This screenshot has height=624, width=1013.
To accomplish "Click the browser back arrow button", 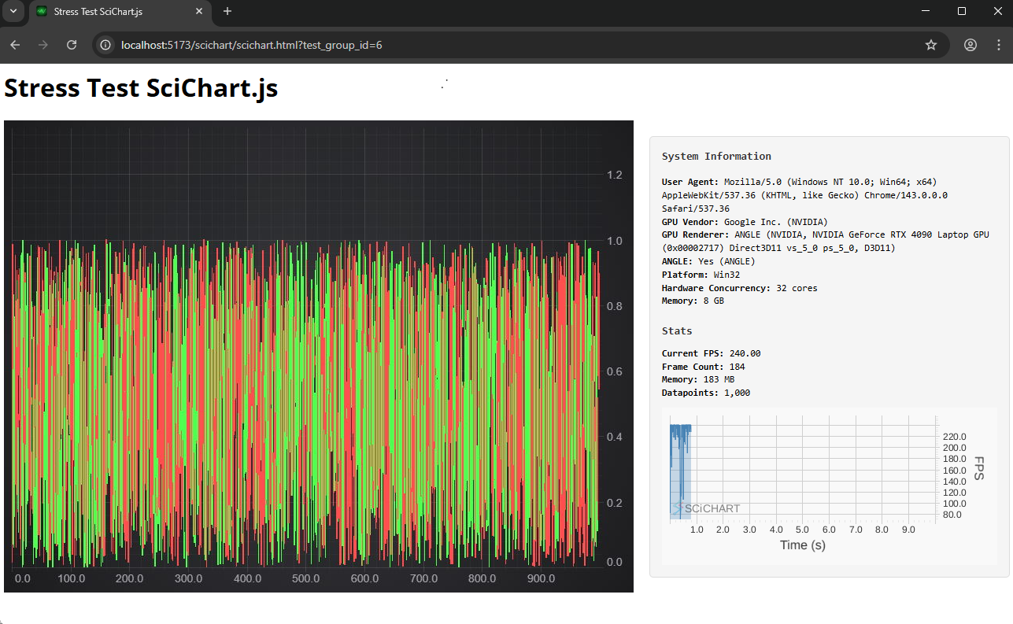I will [x=15, y=45].
